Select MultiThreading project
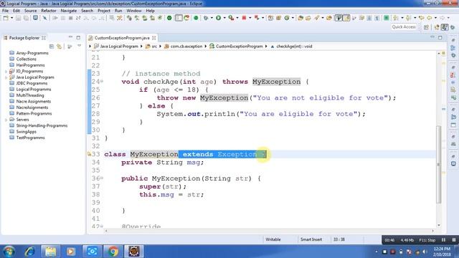This screenshot has height=258, width=459. pyautogui.click(x=30, y=95)
